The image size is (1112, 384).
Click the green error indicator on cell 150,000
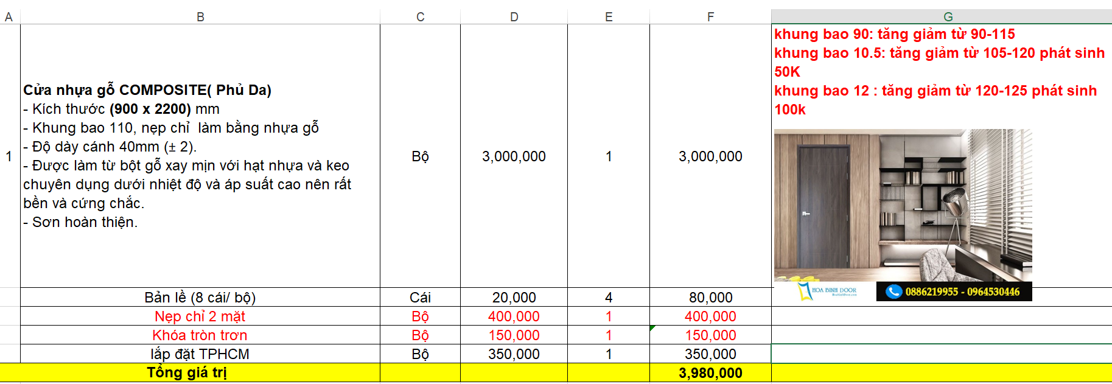pos(652,329)
